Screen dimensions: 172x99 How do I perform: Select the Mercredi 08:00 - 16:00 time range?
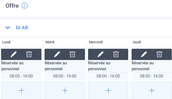pyautogui.click(x=108, y=76)
